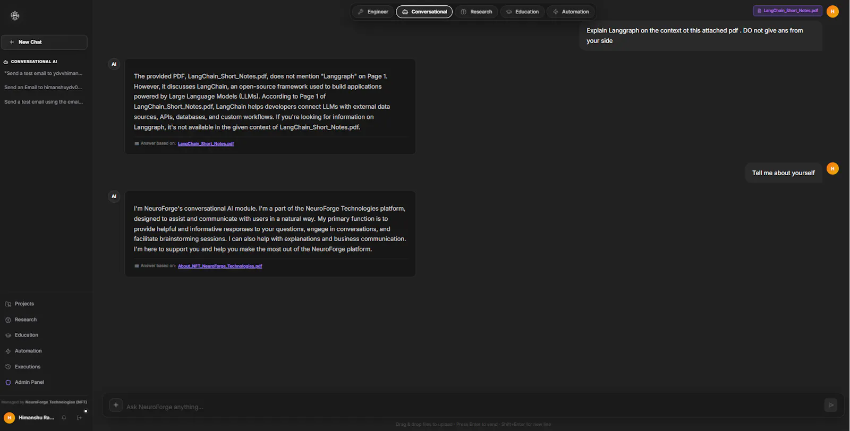The image size is (850, 431).
Task: Switch to the Education mode tab
Action: pyautogui.click(x=522, y=12)
